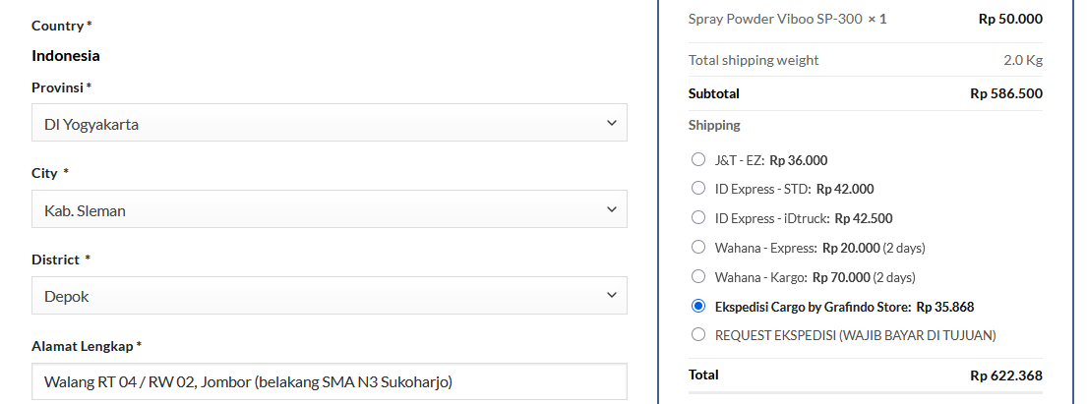
Task: Choose ID Express - STD shipping
Action: click(698, 189)
